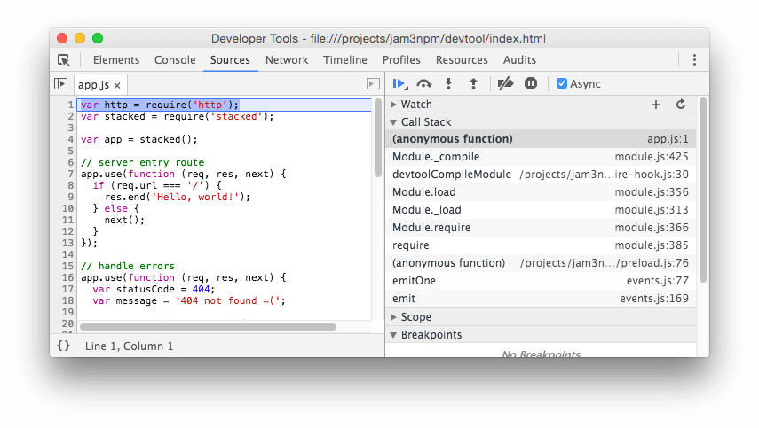Open the Profiles tab
759x428 pixels.
click(401, 60)
